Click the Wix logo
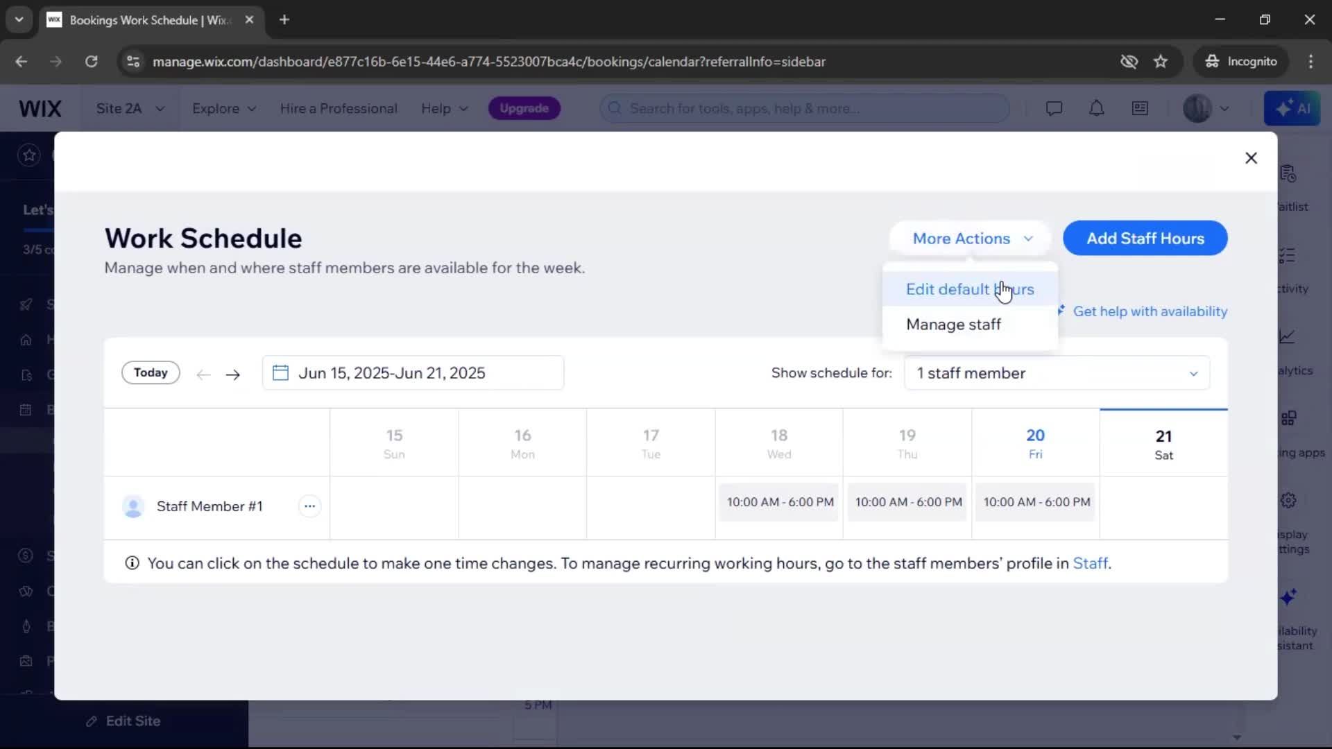 40,109
